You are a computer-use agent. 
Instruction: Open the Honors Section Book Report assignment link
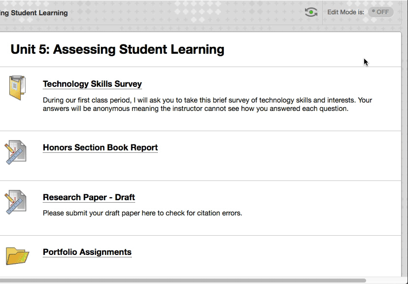100,147
